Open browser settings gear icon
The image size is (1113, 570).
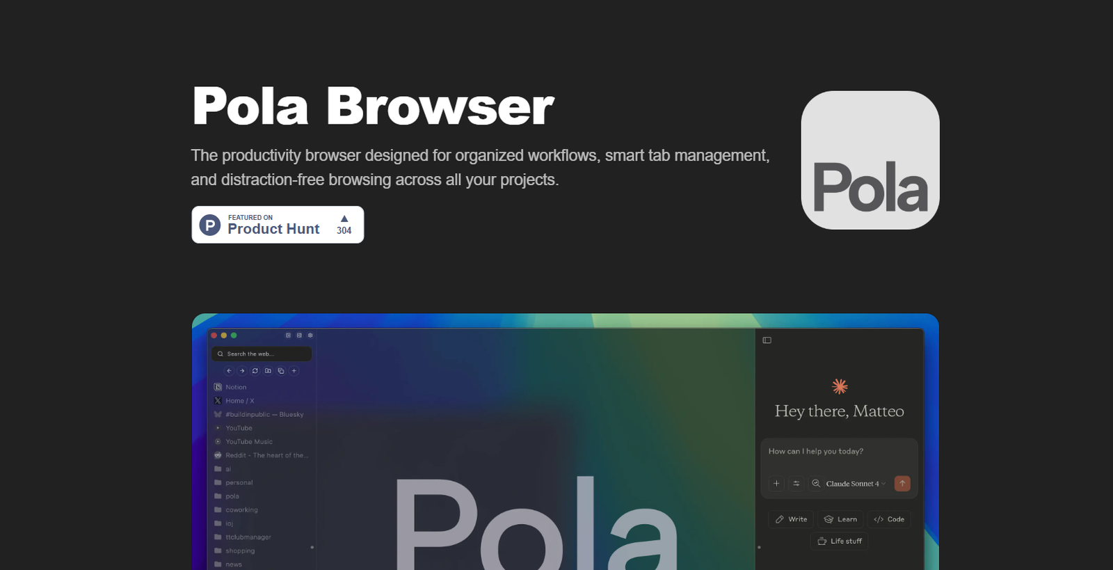310,335
